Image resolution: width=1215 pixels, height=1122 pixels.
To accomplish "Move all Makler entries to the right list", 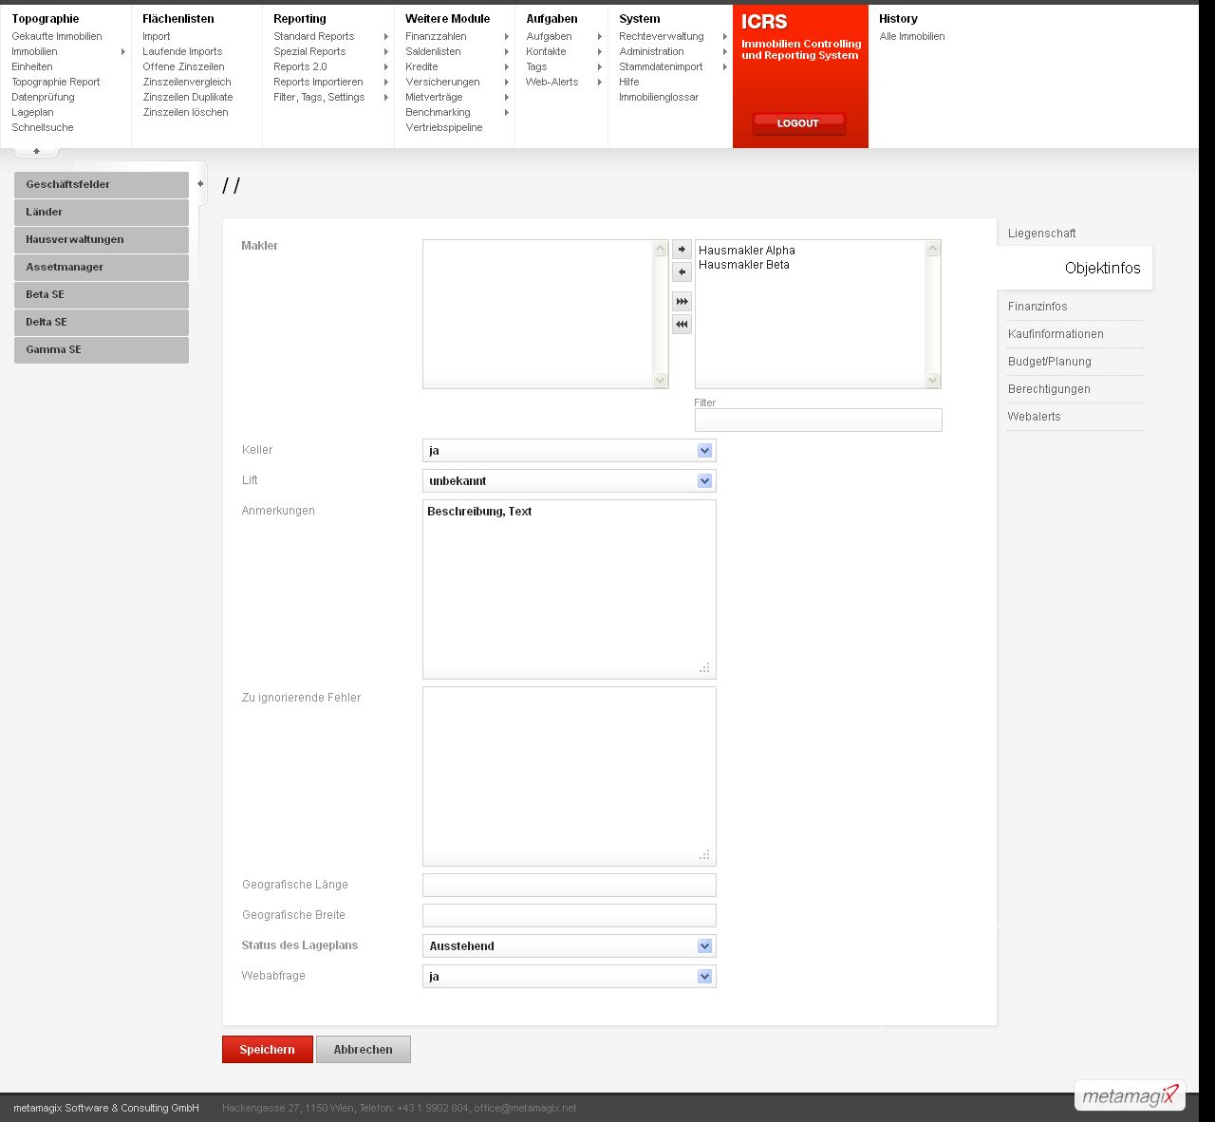I will (682, 302).
